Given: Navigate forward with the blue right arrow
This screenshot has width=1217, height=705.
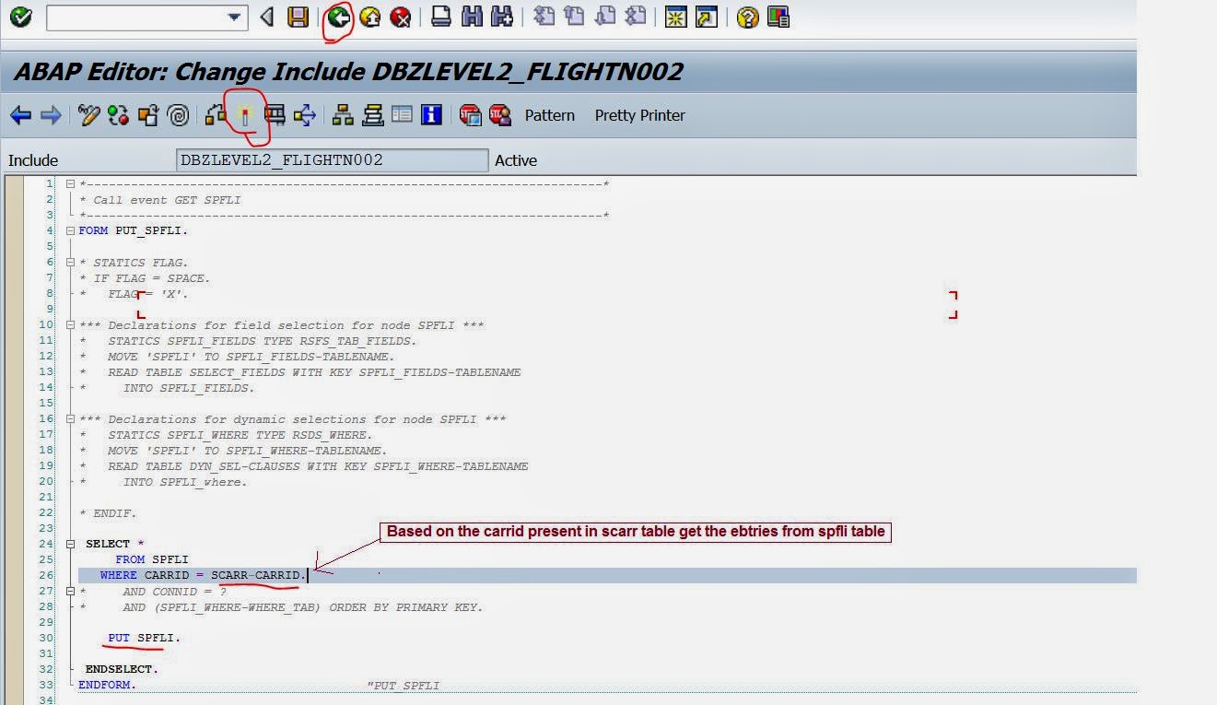Looking at the screenshot, I should tap(51, 115).
